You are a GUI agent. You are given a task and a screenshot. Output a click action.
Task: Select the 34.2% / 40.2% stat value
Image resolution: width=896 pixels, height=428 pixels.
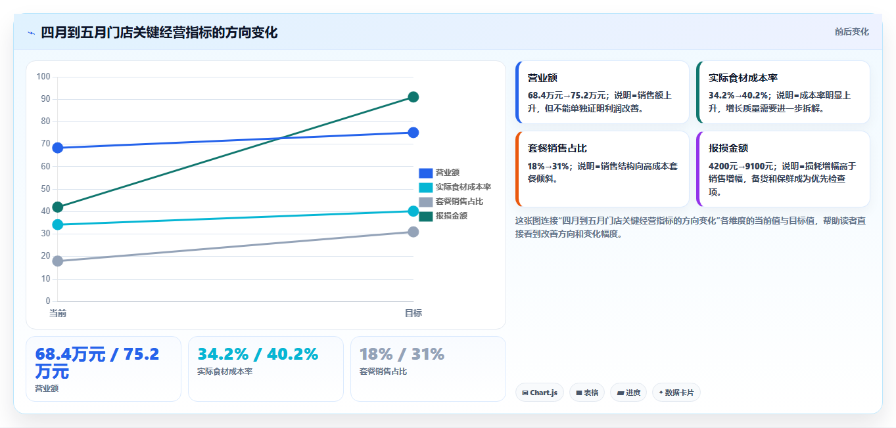[x=258, y=354]
